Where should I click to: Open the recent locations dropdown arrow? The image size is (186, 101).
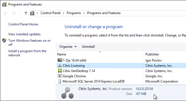[20, 13]
